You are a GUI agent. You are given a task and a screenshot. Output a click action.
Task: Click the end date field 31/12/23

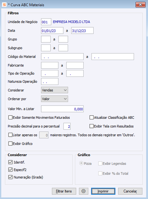click(x=82, y=31)
